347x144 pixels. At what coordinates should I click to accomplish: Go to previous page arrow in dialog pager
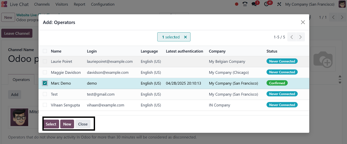click(292, 37)
